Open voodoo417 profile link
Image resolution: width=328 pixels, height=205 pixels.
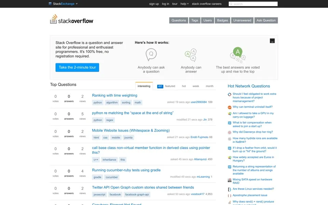pos(198,194)
